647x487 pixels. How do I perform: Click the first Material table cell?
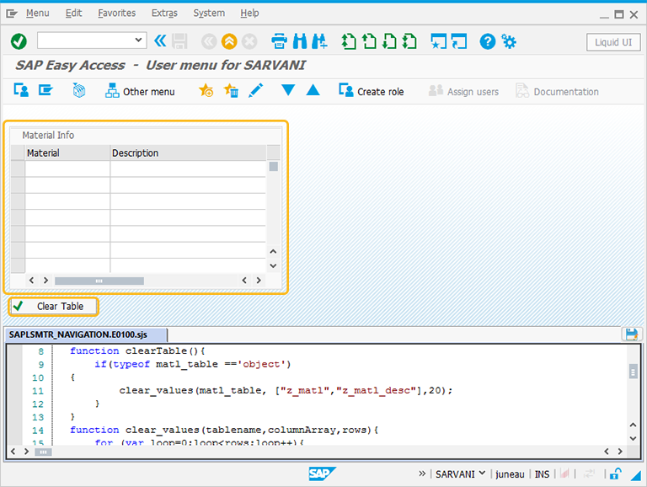(x=67, y=169)
